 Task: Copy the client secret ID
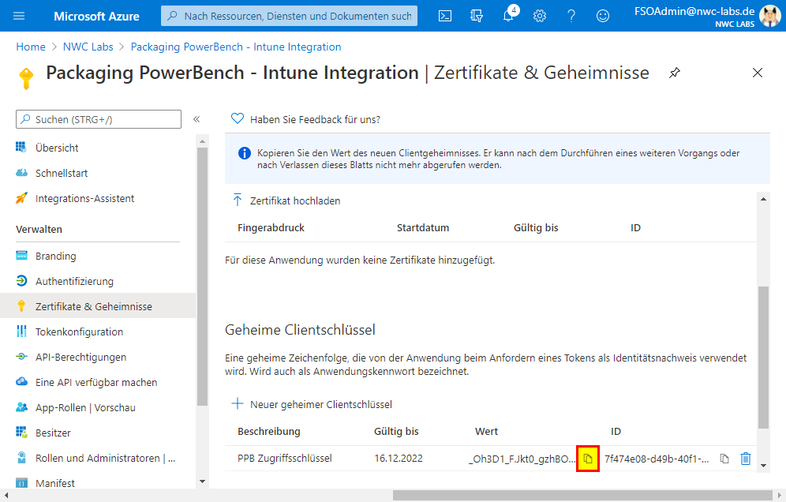point(724,459)
